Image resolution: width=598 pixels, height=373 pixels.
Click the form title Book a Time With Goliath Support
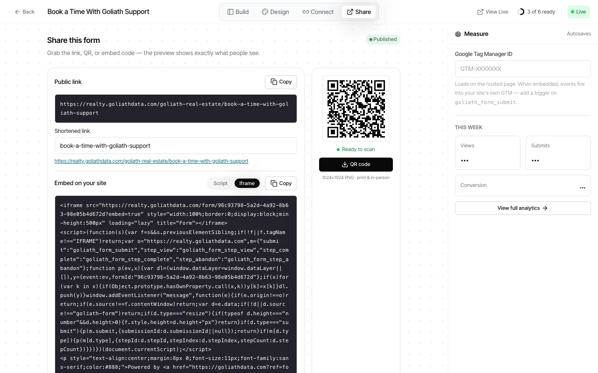[x=98, y=12]
